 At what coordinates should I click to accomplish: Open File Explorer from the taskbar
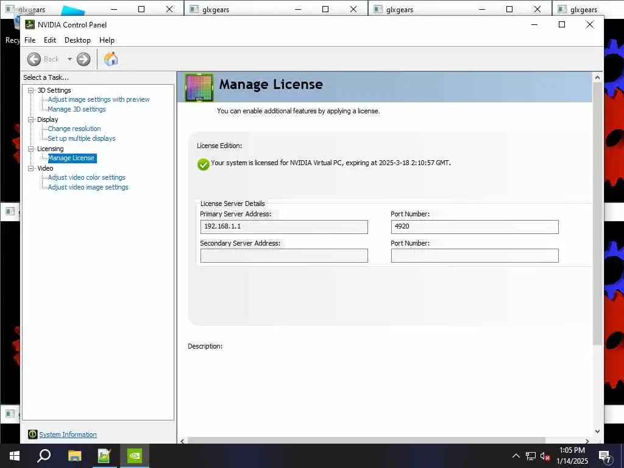coord(74,456)
